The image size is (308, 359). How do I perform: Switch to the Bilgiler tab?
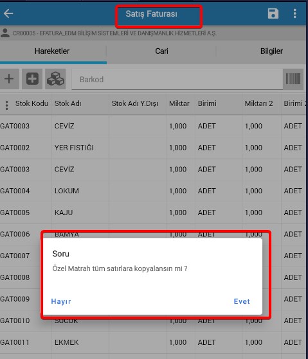[x=271, y=51]
